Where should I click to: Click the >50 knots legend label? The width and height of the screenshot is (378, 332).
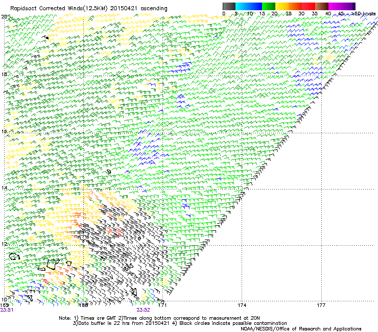[x=363, y=14]
